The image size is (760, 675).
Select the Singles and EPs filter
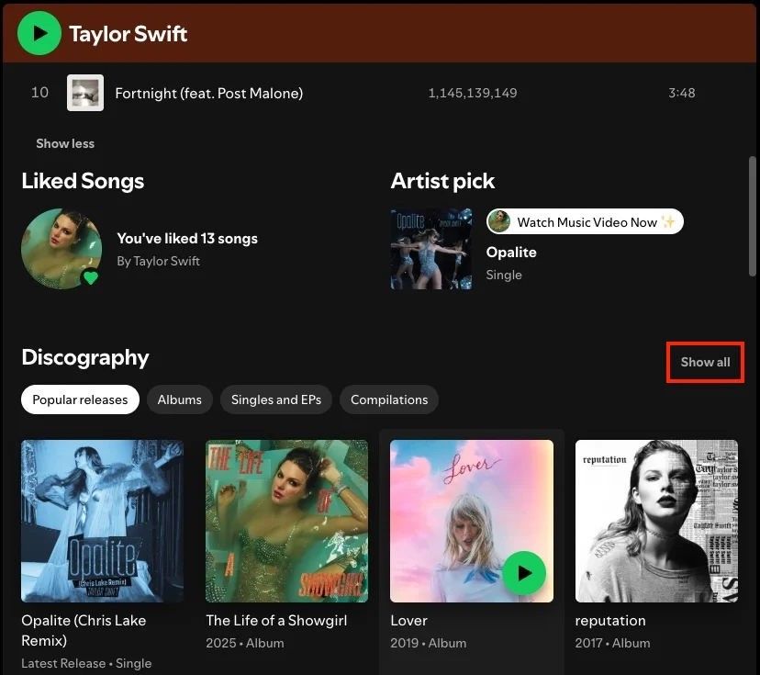pos(275,399)
